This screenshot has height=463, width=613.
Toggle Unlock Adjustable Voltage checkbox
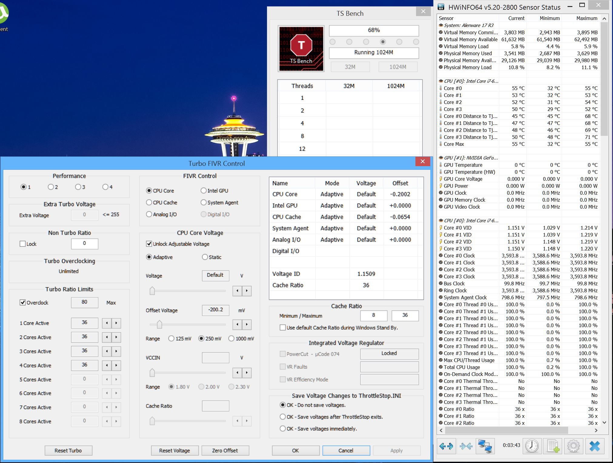pyautogui.click(x=149, y=244)
